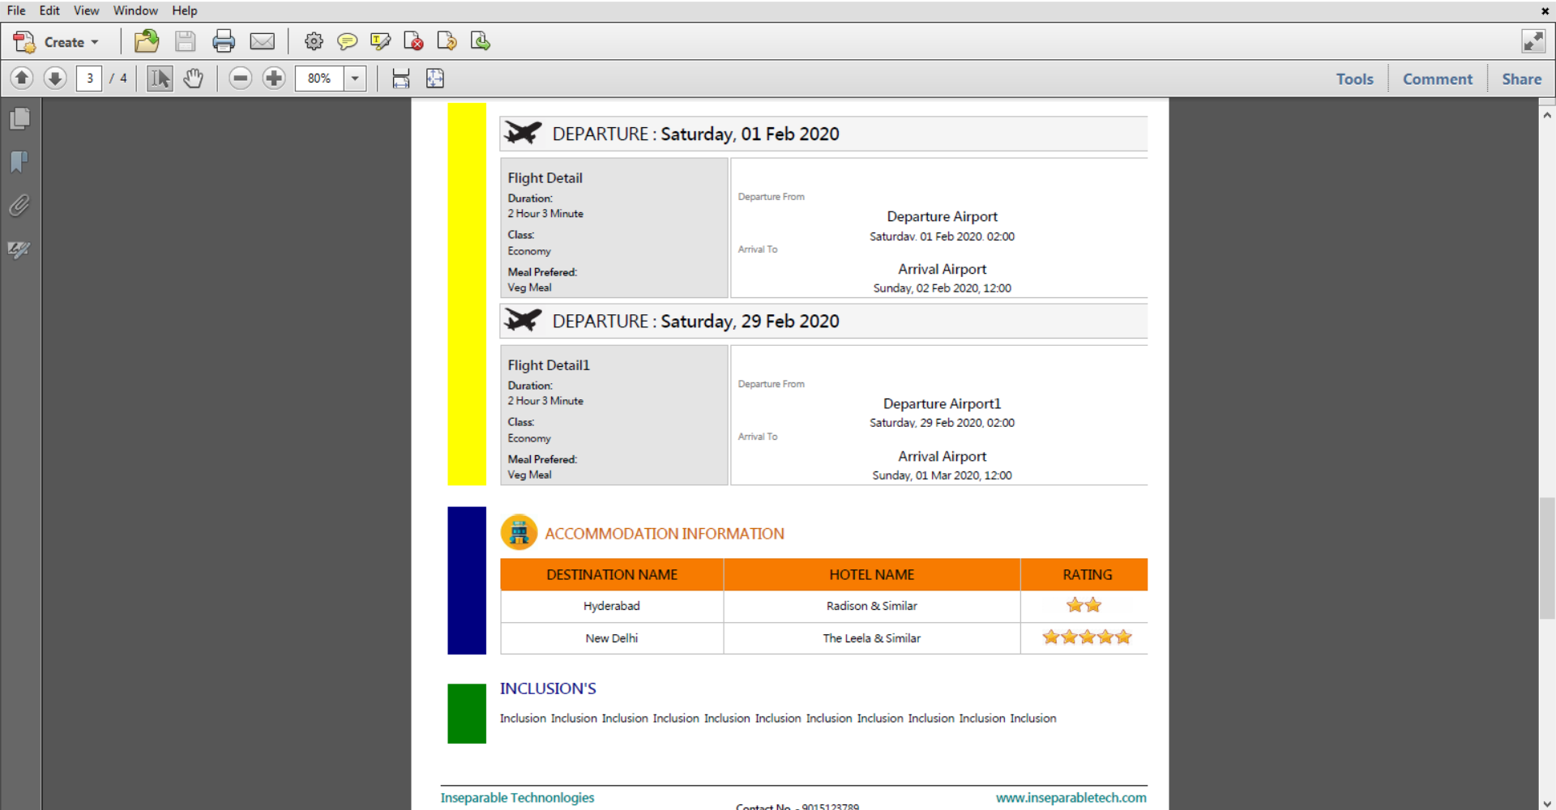The height and width of the screenshot is (810, 1556).
Task: Open the Comment pane
Action: 1438,79
